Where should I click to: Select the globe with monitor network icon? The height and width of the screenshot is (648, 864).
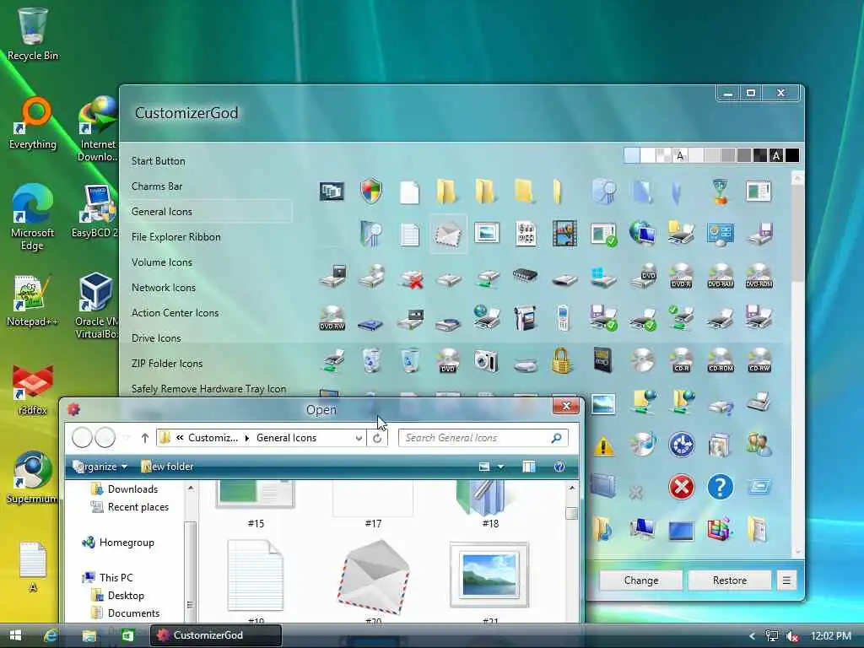pyautogui.click(x=642, y=233)
